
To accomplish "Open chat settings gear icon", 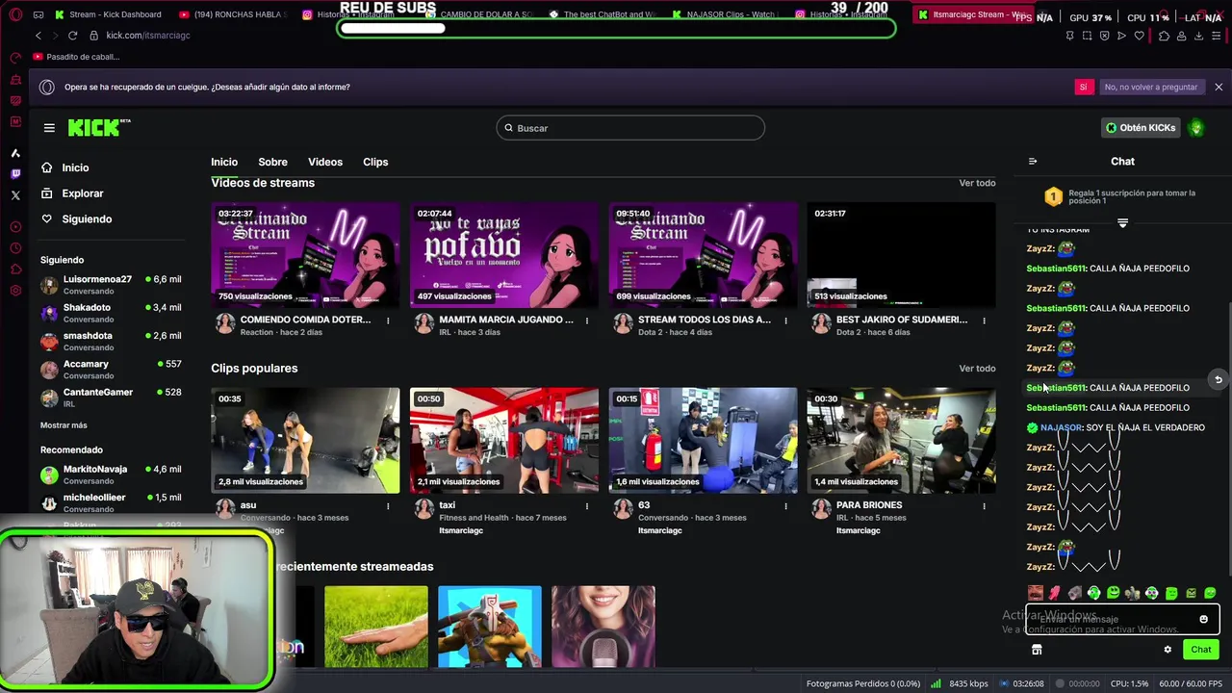I will (x=1168, y=650).
